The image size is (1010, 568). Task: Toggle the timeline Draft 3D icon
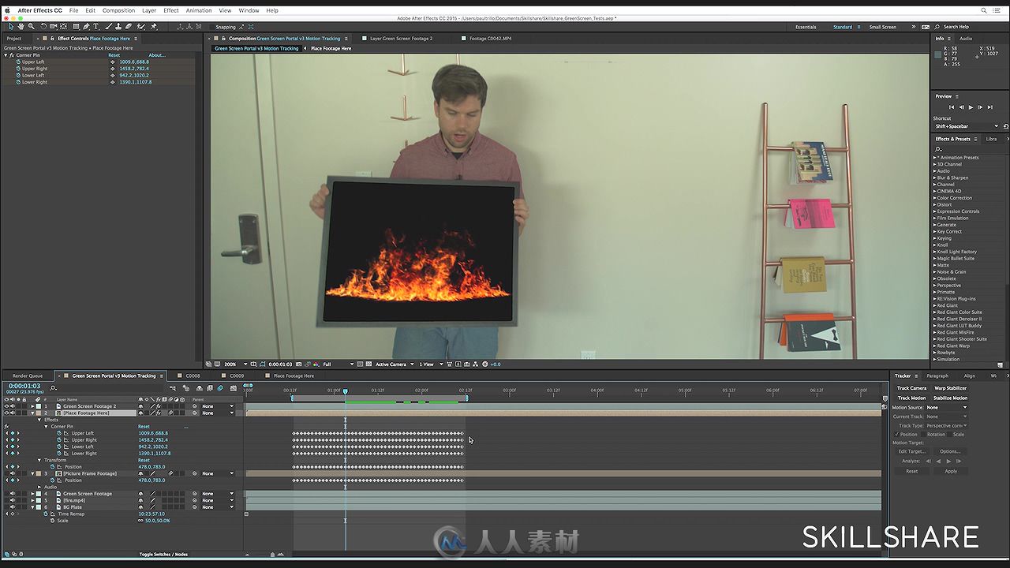[x=186, y=388]
